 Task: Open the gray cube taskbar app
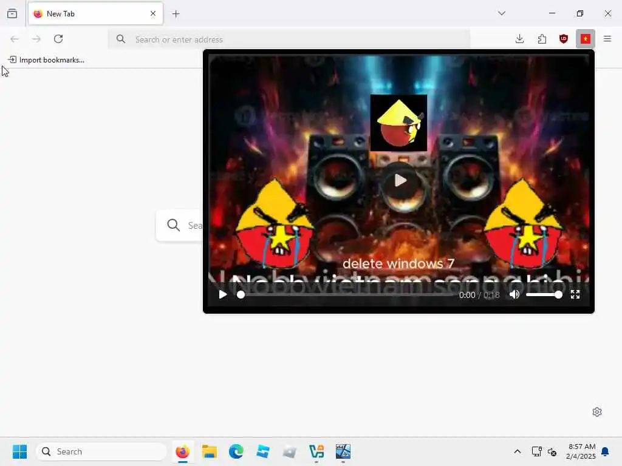[290, 451]
